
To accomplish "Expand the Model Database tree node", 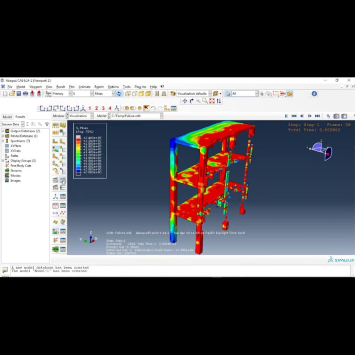I will pyautogui.click(x=3, y=136).
